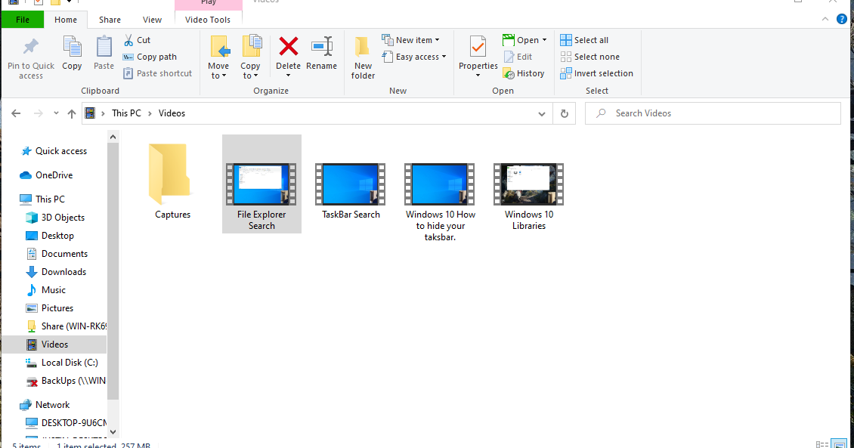This screenshot has width=854, height=448.
Task: Refresh the Videos folder view
Action: point(564,113)
